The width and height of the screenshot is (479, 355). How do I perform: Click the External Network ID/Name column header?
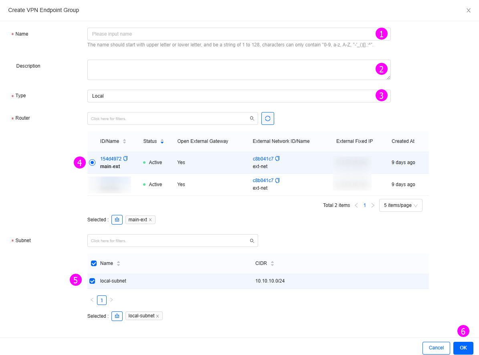coord(281,141)
